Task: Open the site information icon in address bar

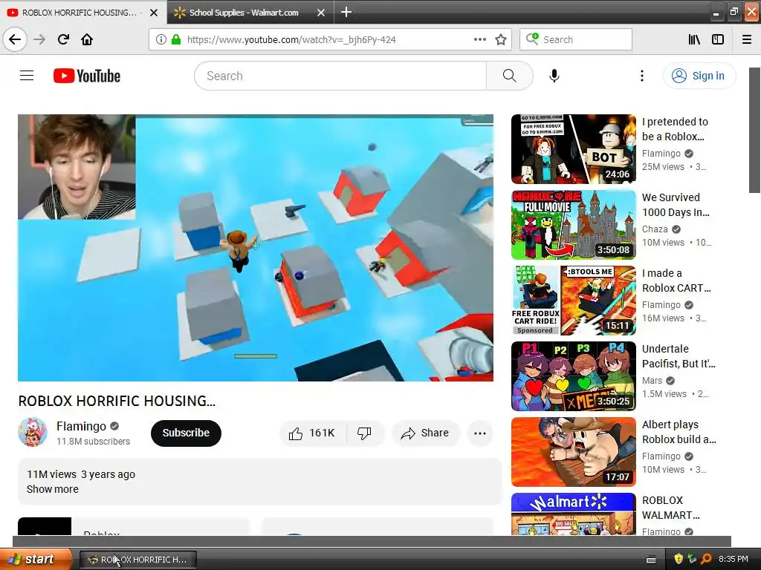Action: [x=161, y=39]
